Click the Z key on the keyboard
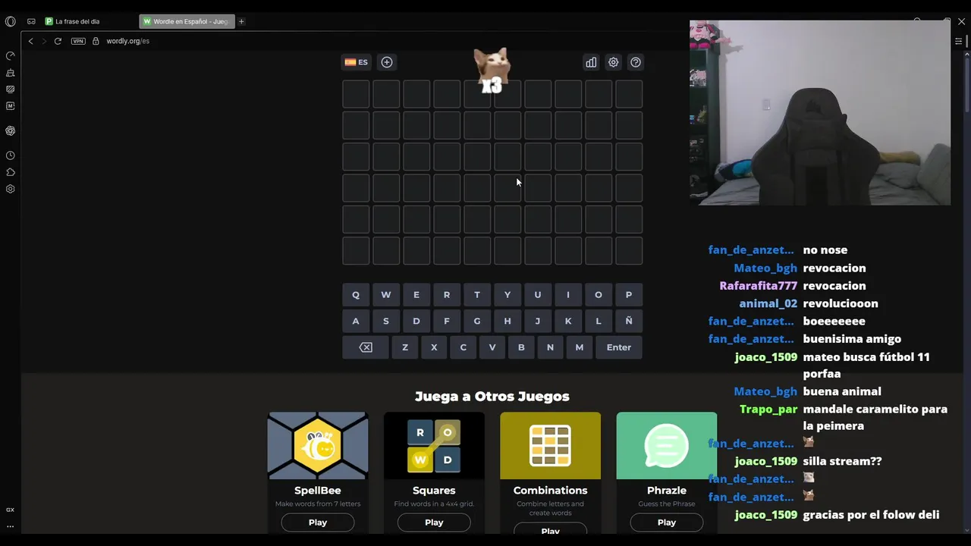 pos(405,347)
